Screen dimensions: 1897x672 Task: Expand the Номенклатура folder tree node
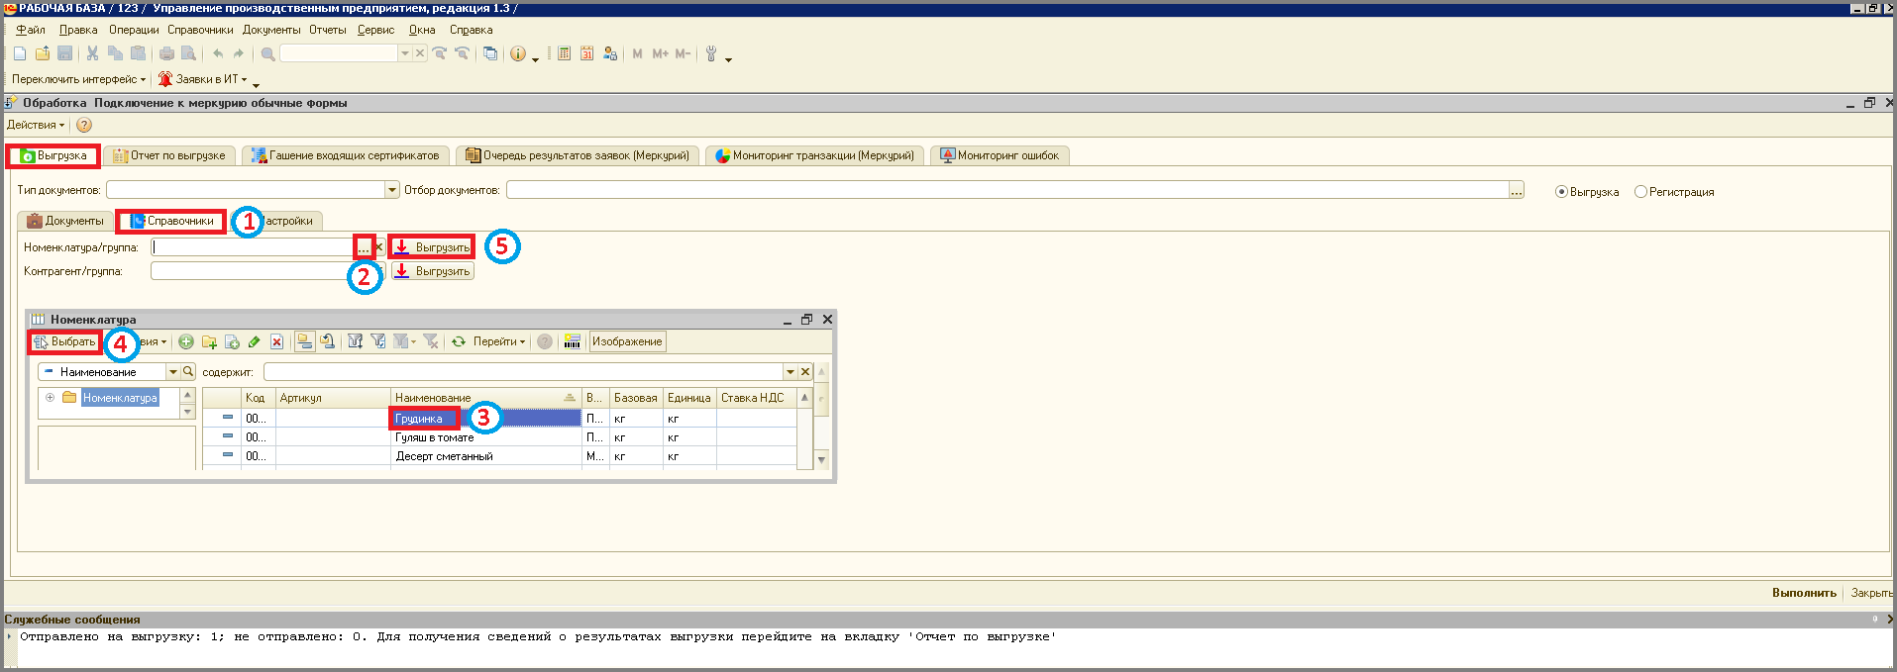coord(50,397)
